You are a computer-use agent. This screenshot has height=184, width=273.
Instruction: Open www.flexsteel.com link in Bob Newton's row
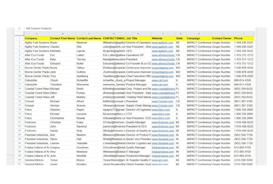[163, 135]
